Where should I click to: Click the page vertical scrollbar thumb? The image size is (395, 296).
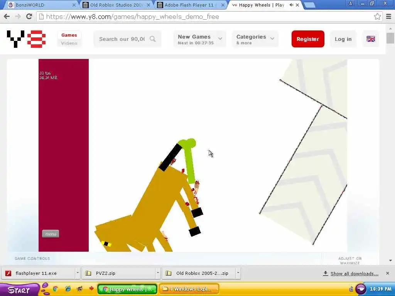pos(390,38)
